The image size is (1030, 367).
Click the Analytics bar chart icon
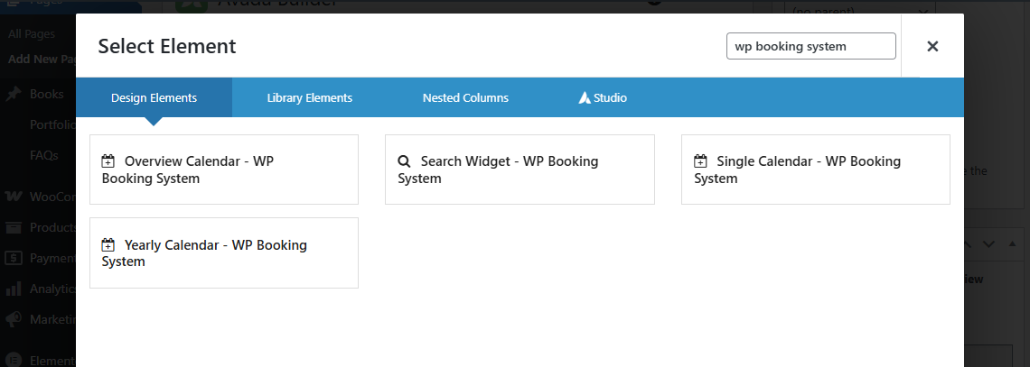(x=14, y=289)
